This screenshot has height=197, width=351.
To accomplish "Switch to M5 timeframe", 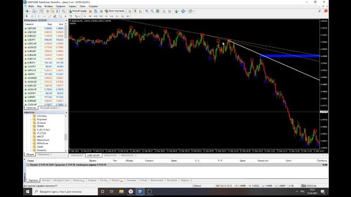I will [x=90, y=16].
